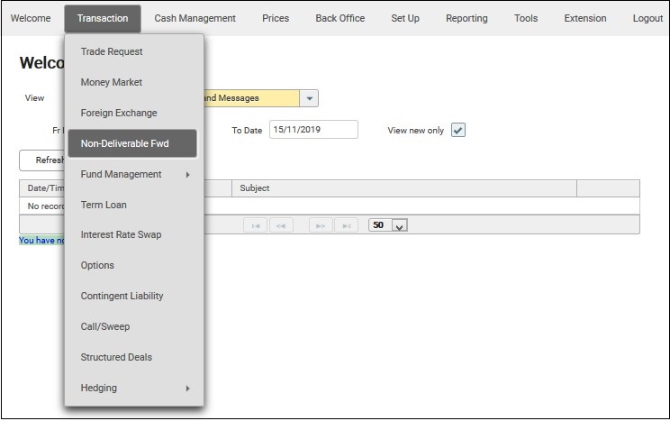Choose Foreign Exchange in Transaction menu
The image size is (670, 421).
119,113
